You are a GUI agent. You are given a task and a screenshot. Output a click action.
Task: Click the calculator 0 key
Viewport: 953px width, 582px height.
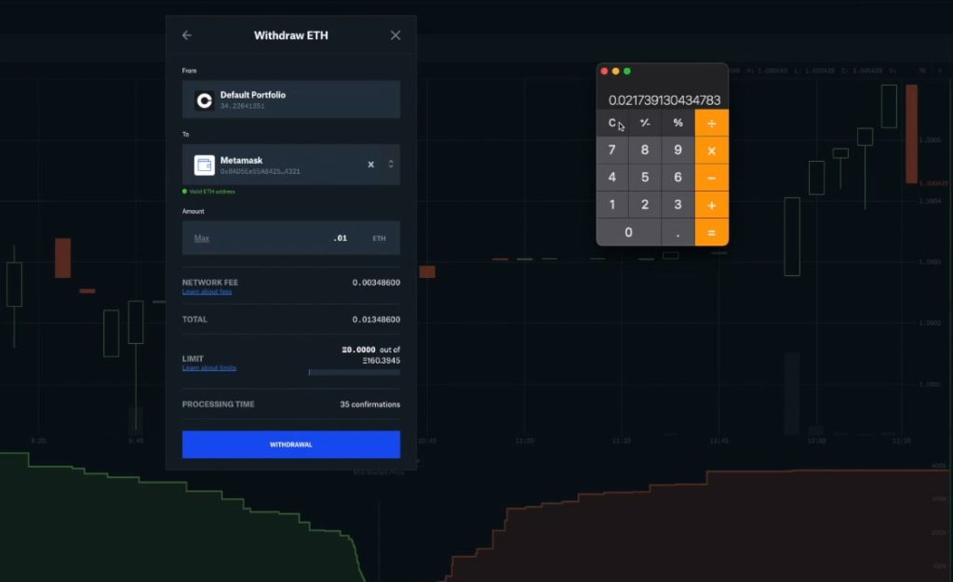pos(628,231)
